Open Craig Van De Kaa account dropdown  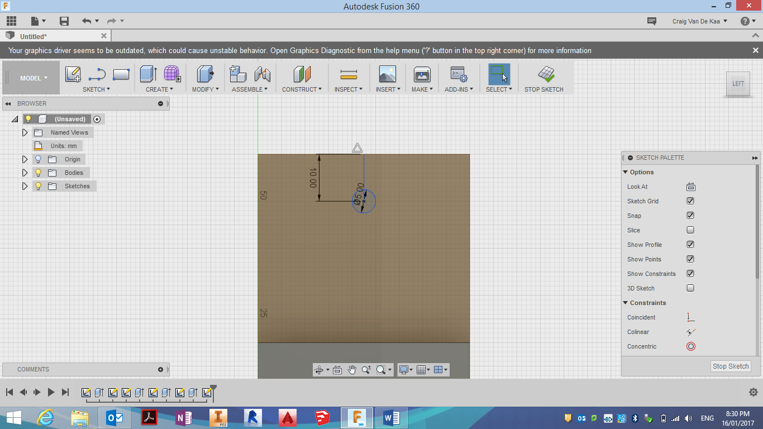[700, 21]
